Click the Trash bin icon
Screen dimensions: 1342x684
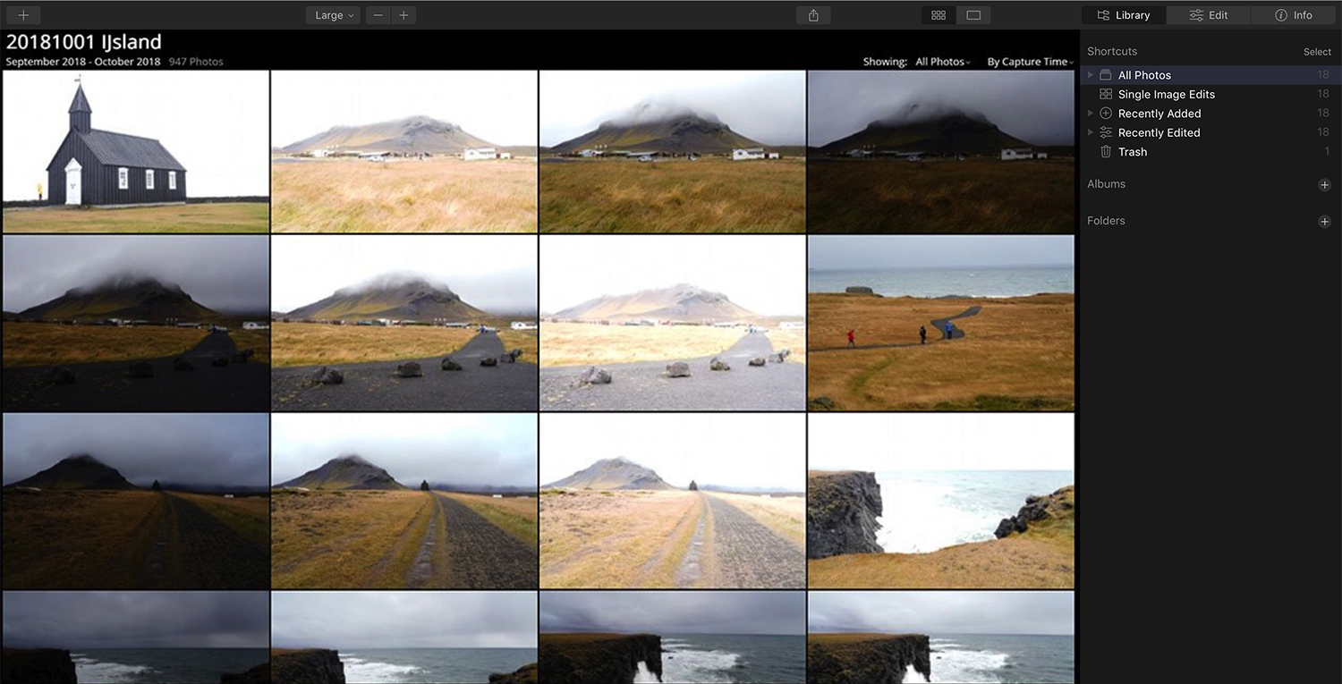pos(1106,152)
